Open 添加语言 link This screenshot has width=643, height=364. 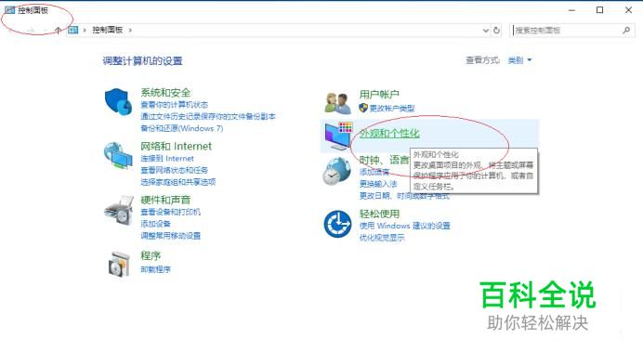374,172
